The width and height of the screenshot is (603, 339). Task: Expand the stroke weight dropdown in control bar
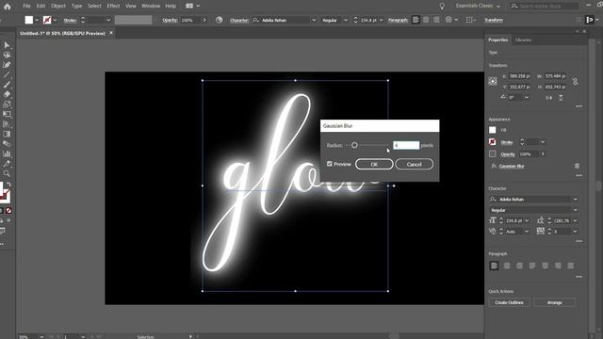108,20
